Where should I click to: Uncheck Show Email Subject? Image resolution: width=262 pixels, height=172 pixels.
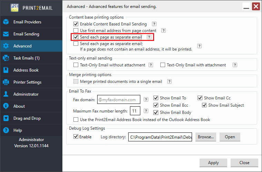pos(204,105)
